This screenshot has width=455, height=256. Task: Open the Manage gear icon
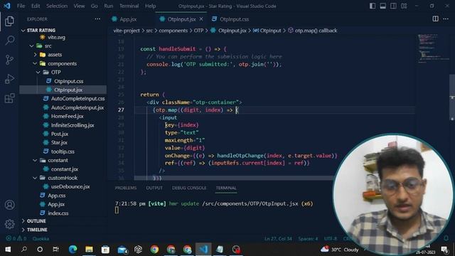[x=9, y=224]
